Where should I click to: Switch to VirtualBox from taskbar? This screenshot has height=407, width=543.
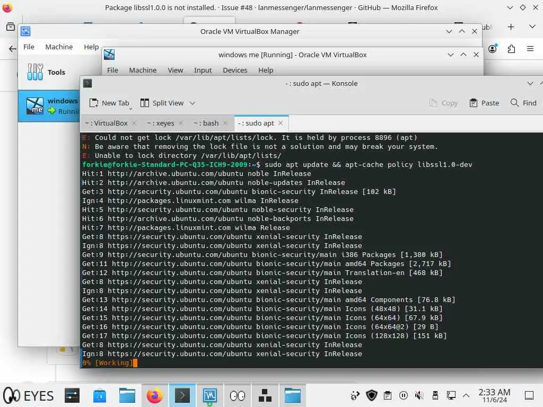coord(210,395)
